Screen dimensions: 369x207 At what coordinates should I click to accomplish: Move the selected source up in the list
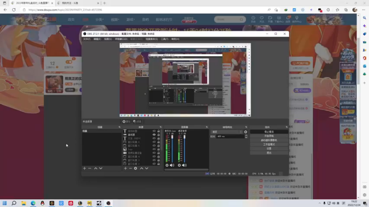click(x=142, y=168)
